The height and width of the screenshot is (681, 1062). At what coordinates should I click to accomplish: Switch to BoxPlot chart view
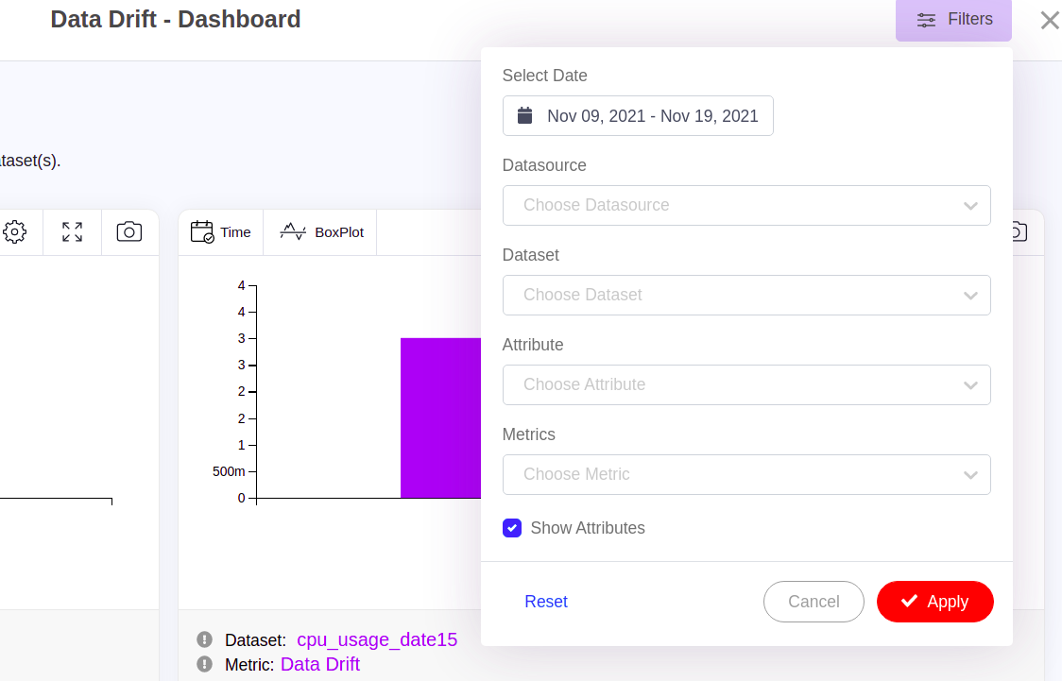(x=322, y=232)
